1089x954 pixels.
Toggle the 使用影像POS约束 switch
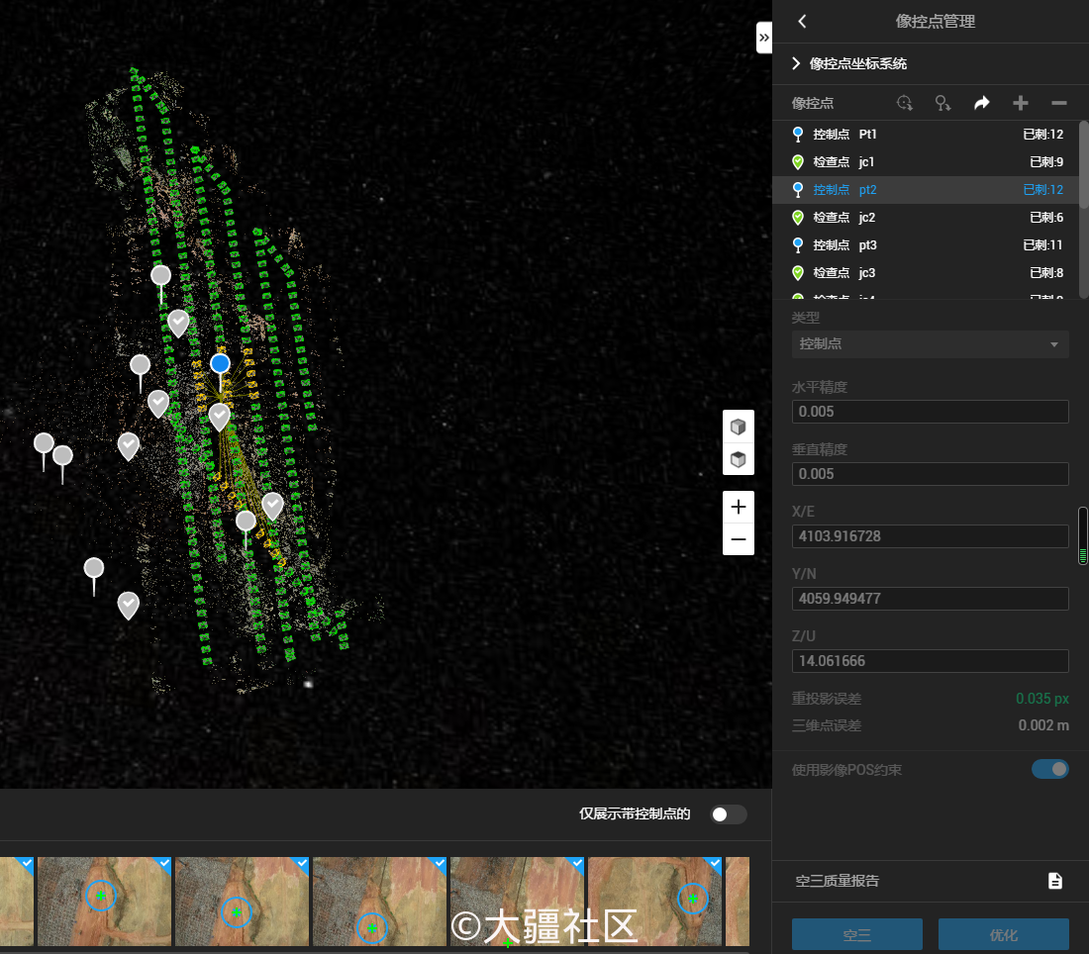pyautogui.click(x=1049, y=769)
